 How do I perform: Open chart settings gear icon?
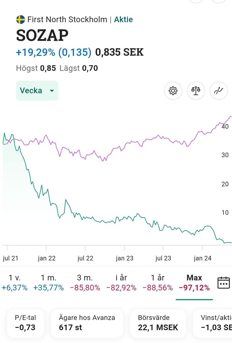(173, 91)
